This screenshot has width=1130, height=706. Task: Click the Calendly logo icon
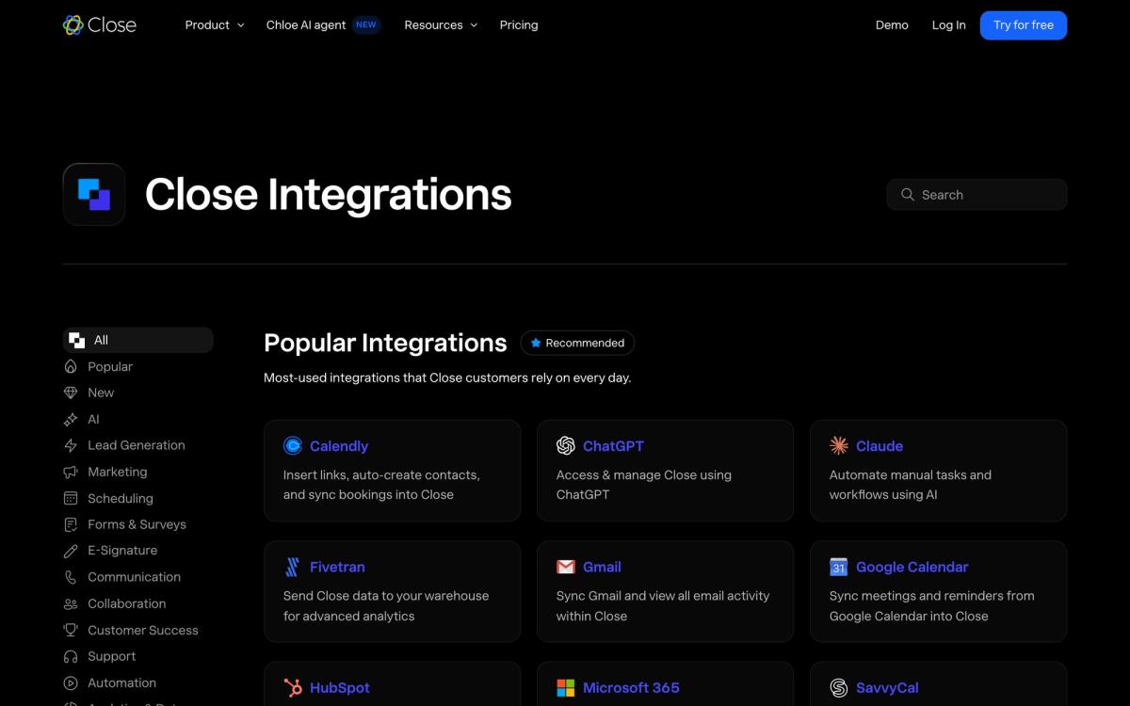293,446
